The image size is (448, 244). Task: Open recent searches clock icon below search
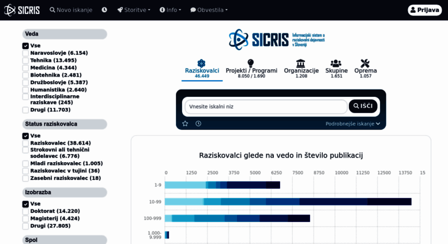coord(198,123)
